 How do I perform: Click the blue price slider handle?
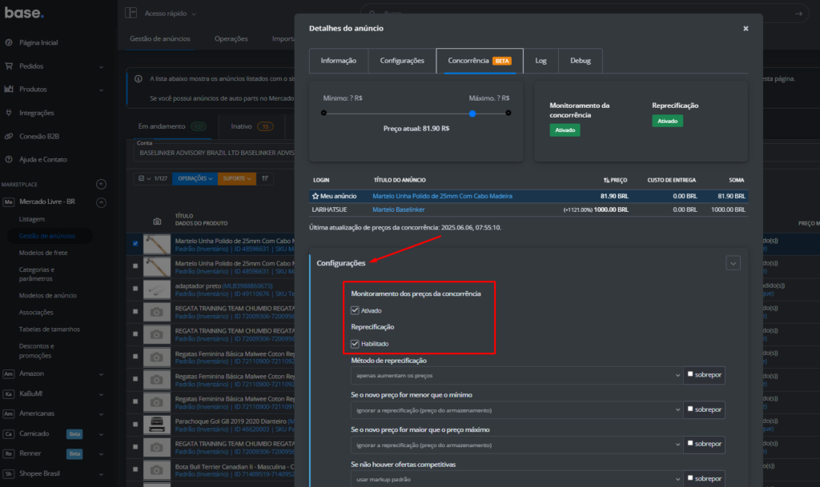pyautogui.click(x=472, y=114)
